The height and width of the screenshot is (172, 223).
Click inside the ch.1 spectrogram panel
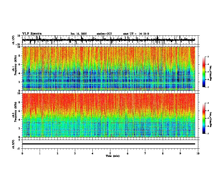coord(109,69)
